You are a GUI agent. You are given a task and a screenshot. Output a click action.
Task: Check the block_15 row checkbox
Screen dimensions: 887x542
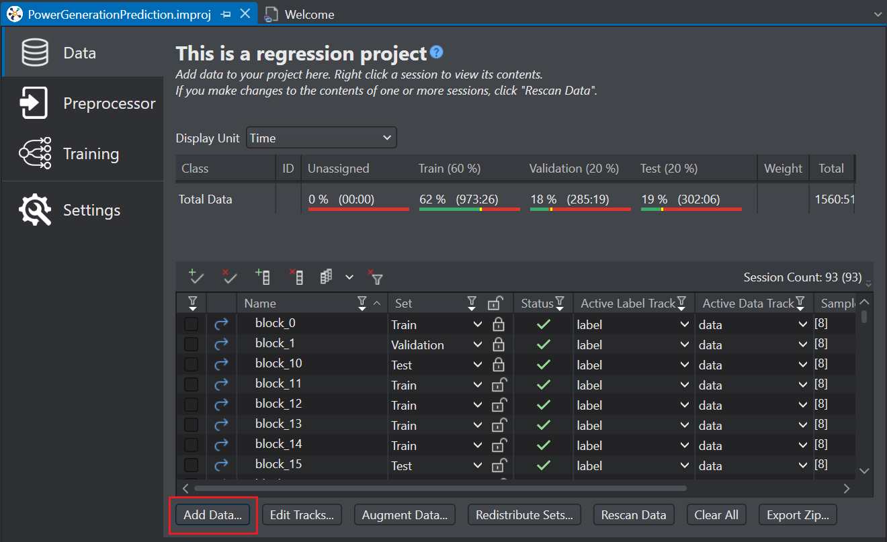point(192,465)
